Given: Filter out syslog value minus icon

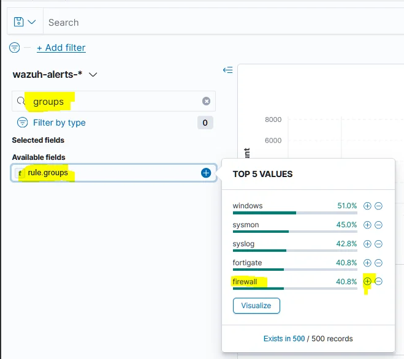Looking at the screenshot, I should 378,244.
